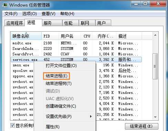168x131 pixels.
Task: Switch to the 应用程序 tab
Action: (14, 23)
